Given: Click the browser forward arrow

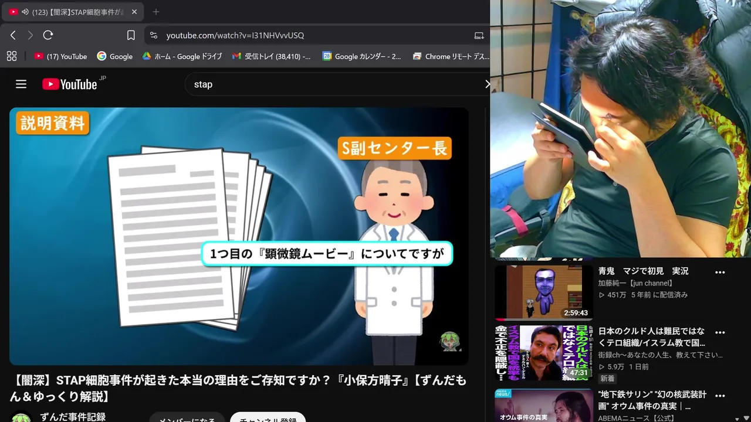Looking at the screenshot, I should click(31, 35).
